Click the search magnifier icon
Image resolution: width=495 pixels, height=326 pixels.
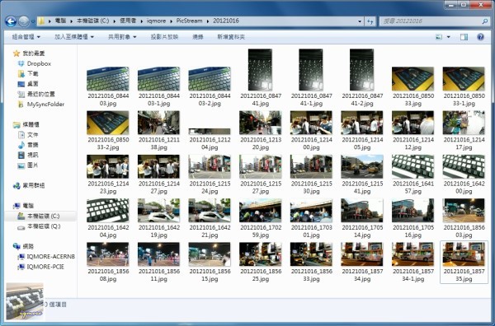click(x=484, y=21)
